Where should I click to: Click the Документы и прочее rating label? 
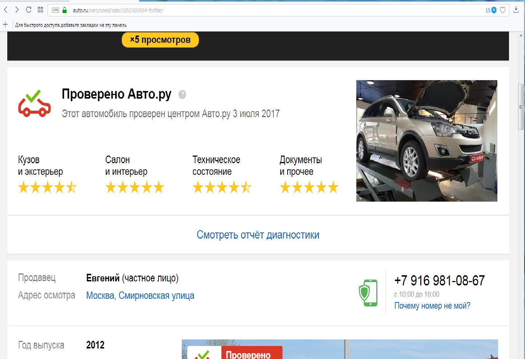tap(301, 166)
